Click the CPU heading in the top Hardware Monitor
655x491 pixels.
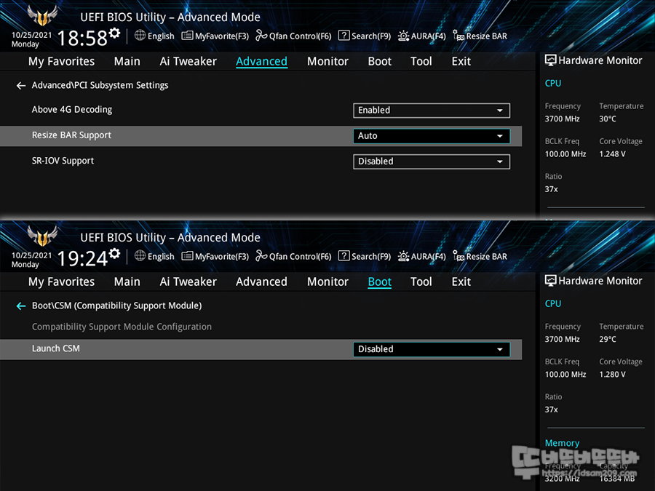point(552,84)
